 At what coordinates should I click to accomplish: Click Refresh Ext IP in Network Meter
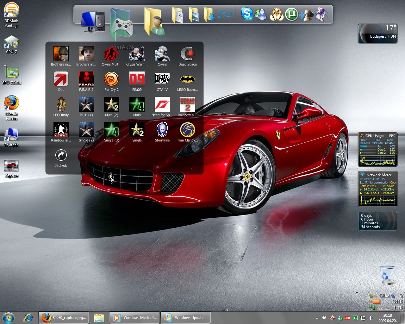[368, 186]
